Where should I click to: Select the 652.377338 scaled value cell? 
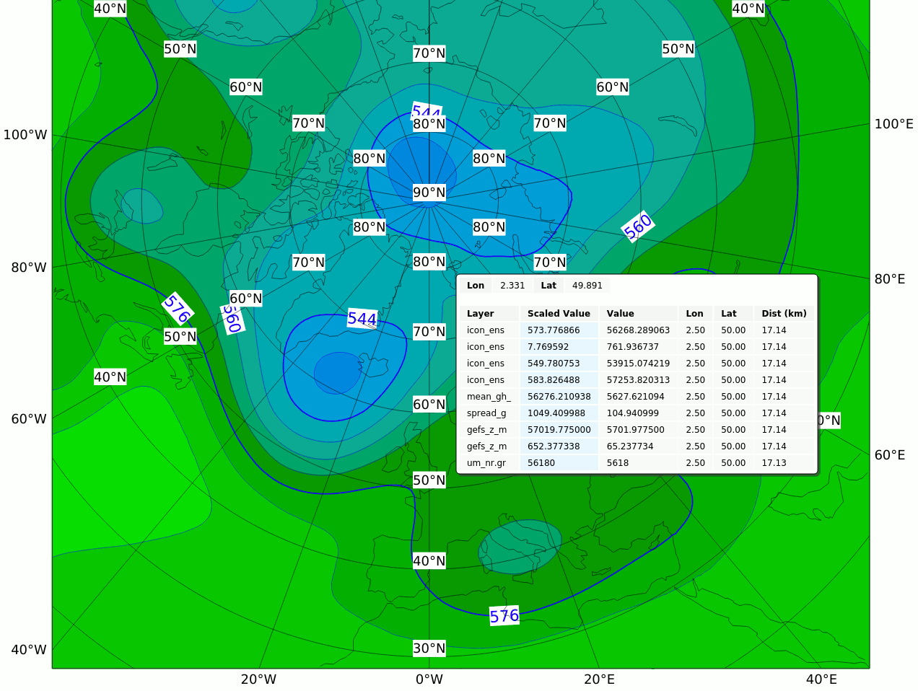click(x=559, y=446)
